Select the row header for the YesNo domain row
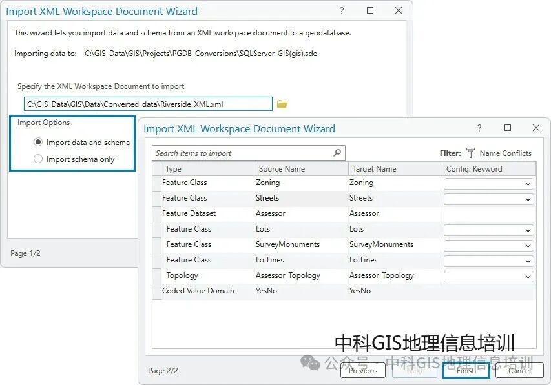Viewport: 551px width, 385px height. coord(157,291)
